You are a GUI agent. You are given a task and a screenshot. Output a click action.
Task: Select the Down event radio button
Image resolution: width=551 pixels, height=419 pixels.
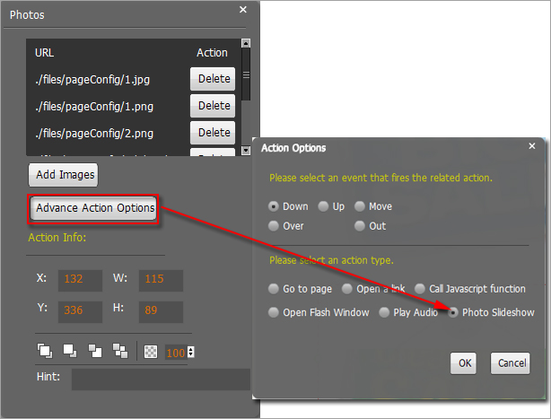pyautogui.click(x=275, y=206)
